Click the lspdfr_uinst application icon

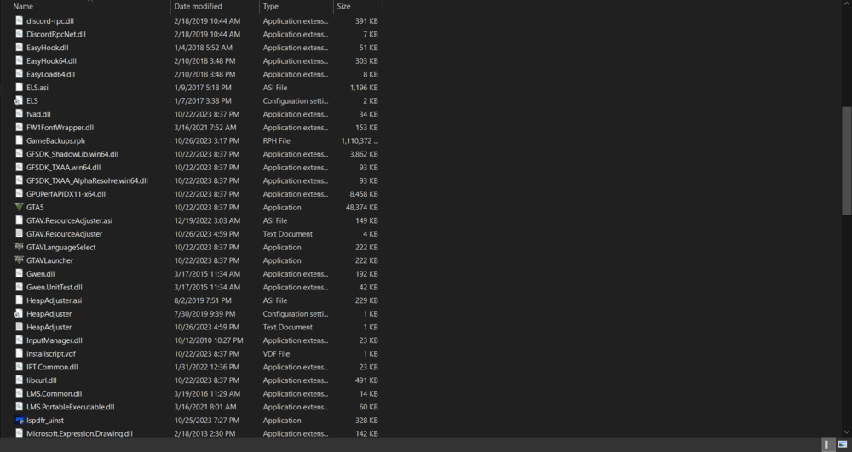coord(19,420)
